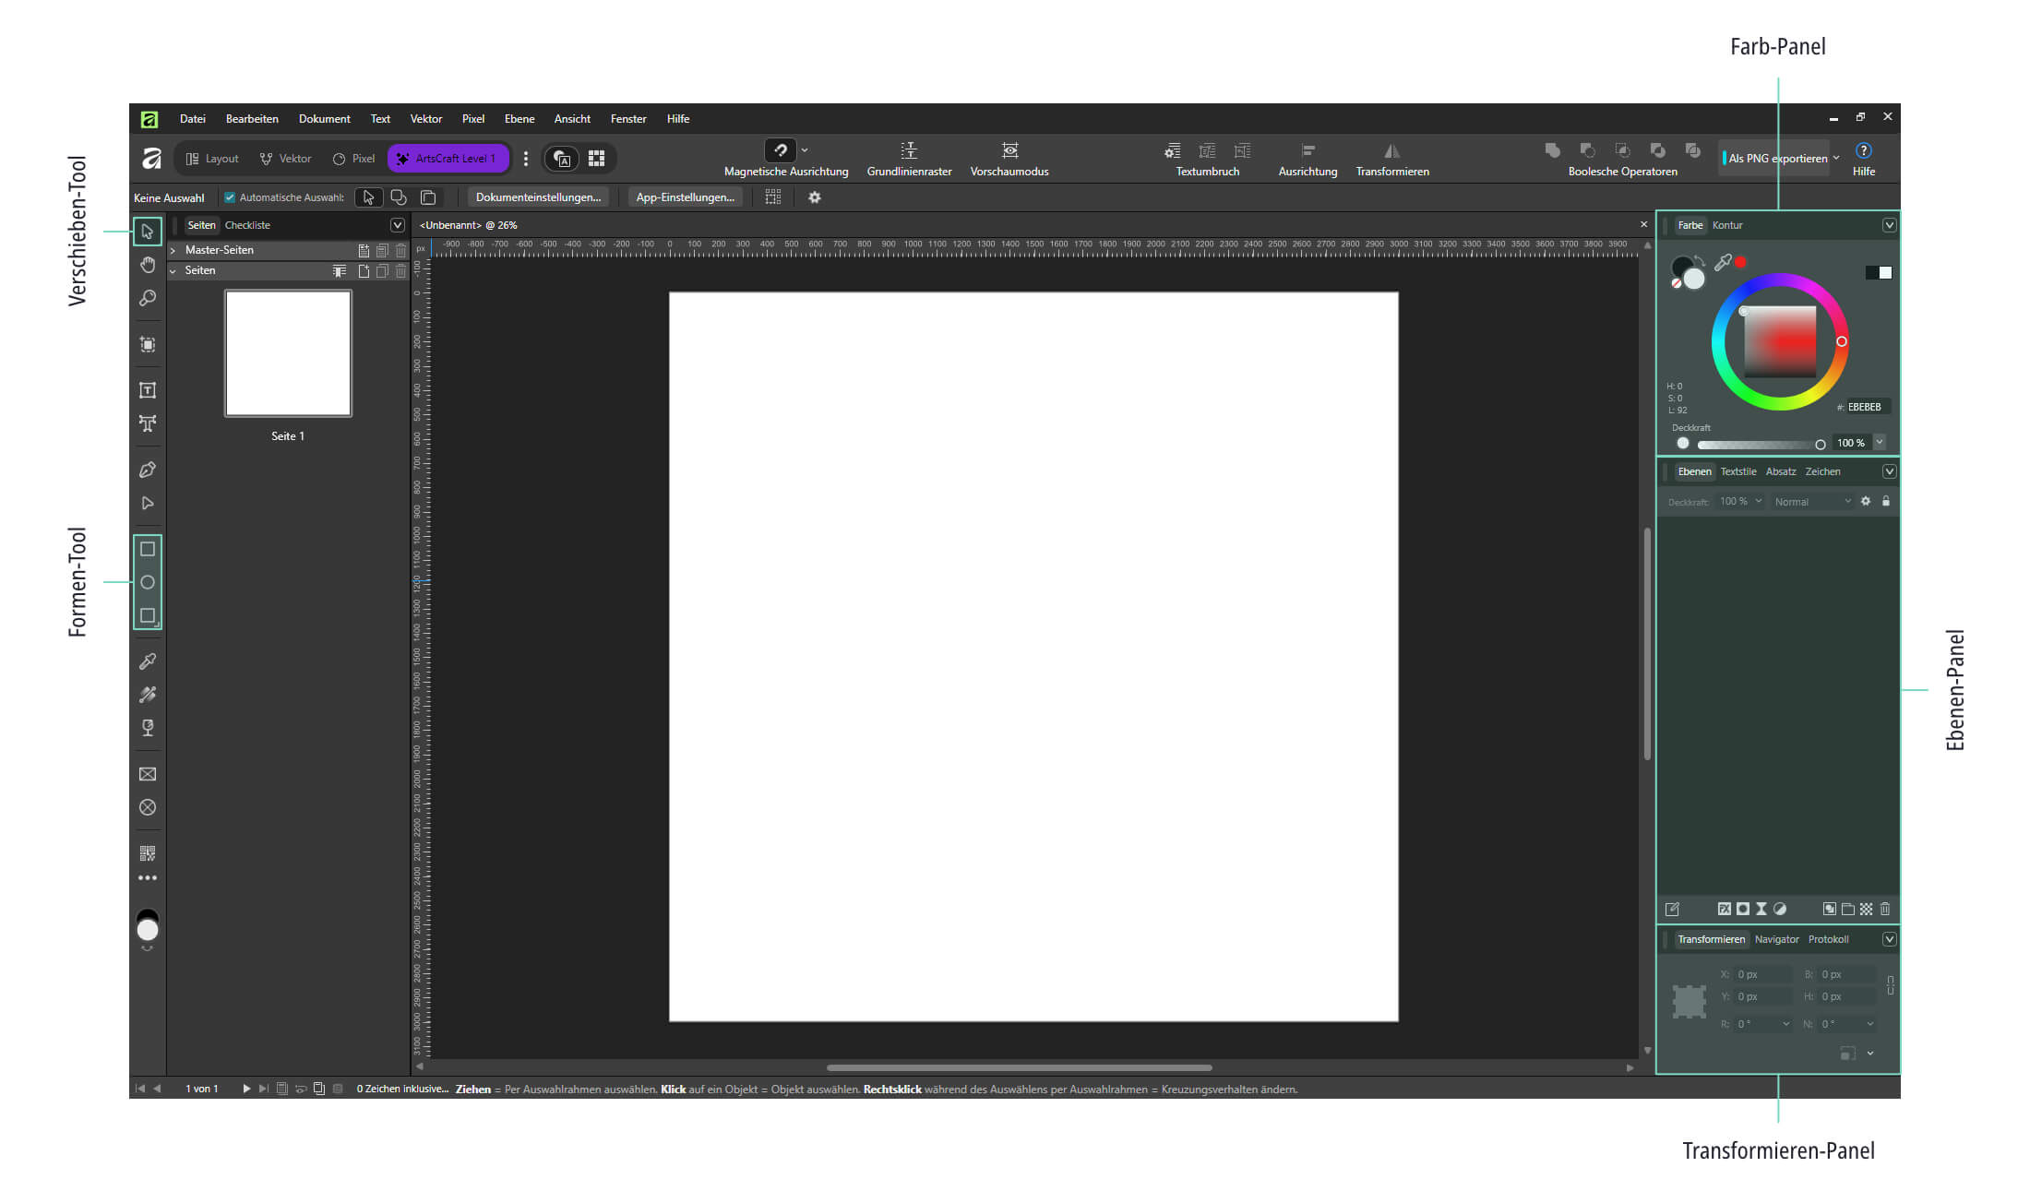Toggle Magnetische Ausrichtung snapping
2030x1203 pixels.
(781, 150)
